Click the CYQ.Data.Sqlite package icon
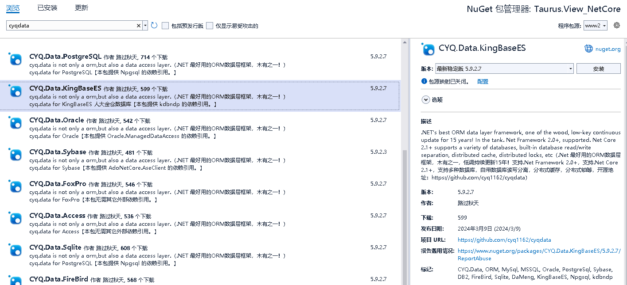The height and width of the screenshot is (285, 627). [16, 250]
